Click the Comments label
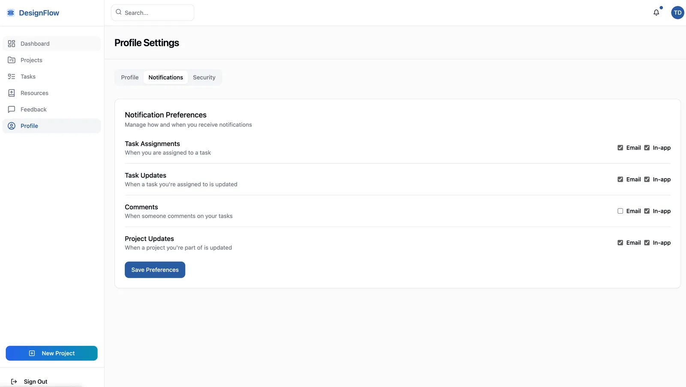This screenshot has height=387, width=686. 141,207
